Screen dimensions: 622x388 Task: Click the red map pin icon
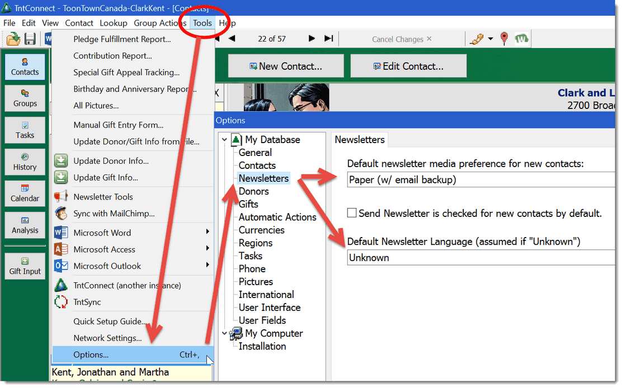tap(504, 39)
